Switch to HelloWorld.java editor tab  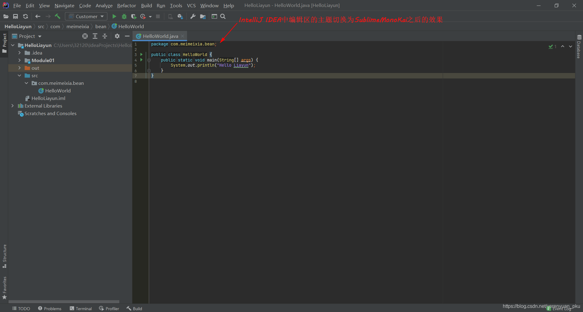(x=160, y=36)
